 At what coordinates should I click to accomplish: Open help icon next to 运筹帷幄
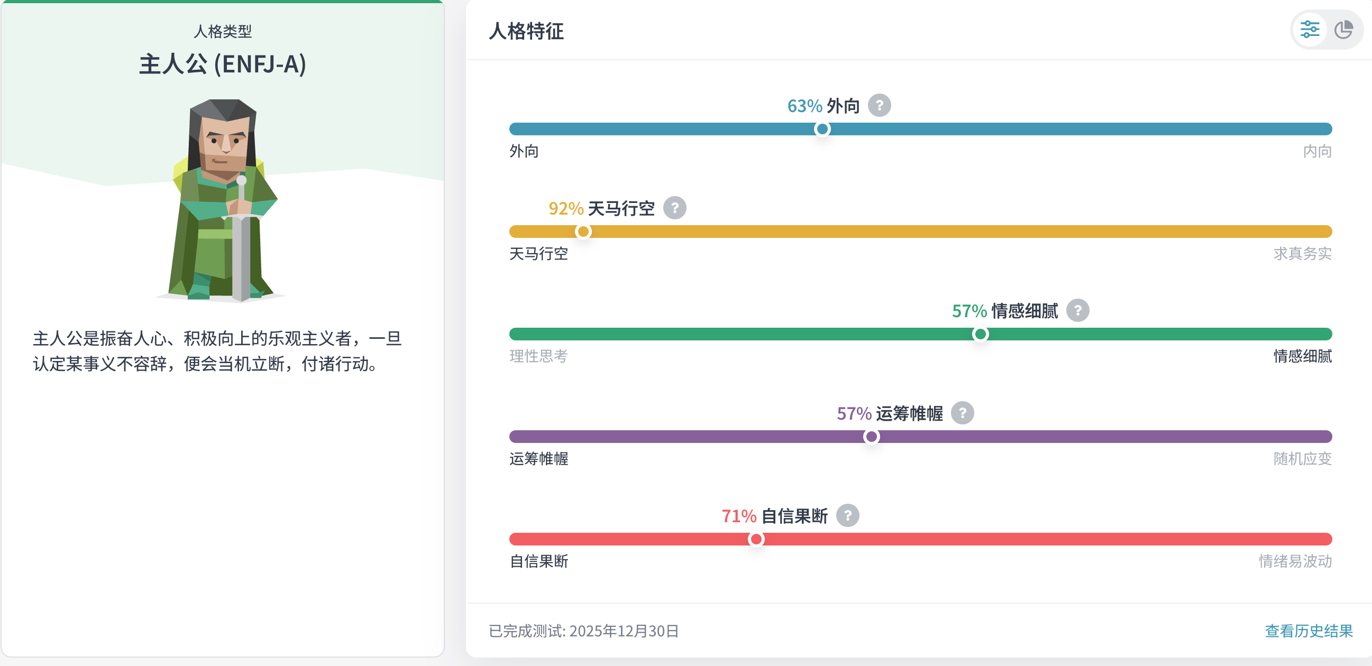coord(962,413)
